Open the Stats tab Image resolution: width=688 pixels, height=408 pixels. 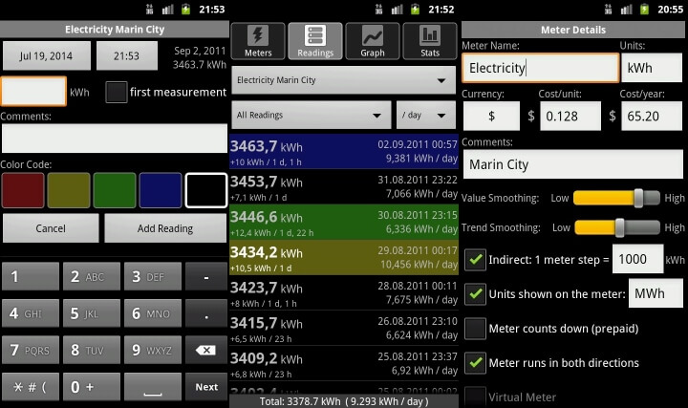click(x=430, y=41)
